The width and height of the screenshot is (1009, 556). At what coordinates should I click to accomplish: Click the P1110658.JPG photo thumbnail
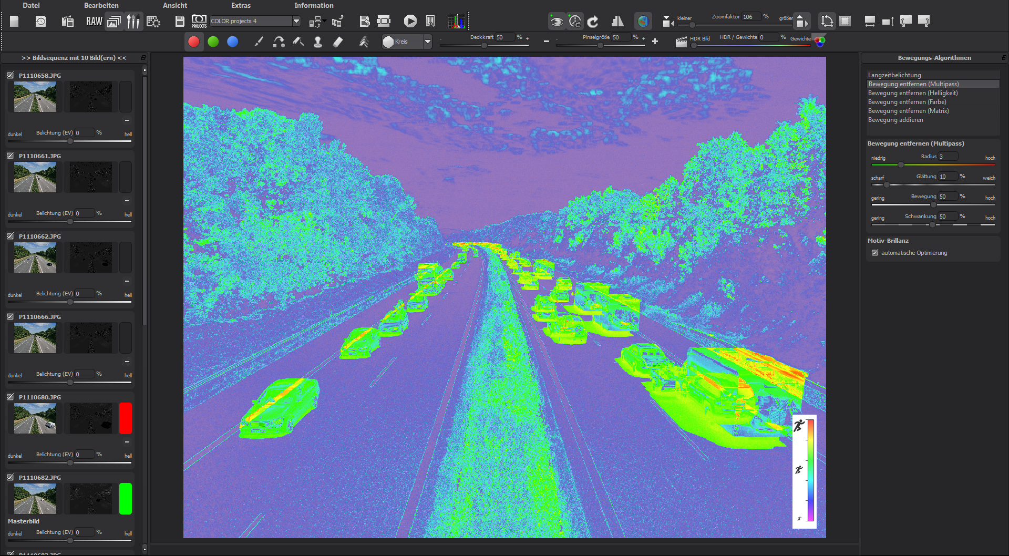(35, 97)
